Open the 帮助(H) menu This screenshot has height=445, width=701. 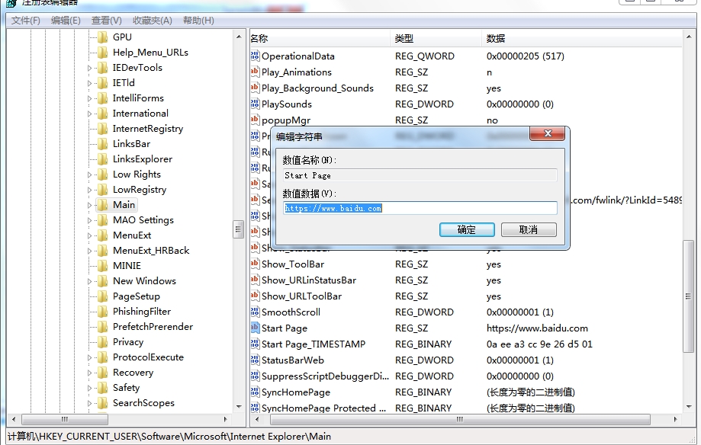[x=198, y=21]
